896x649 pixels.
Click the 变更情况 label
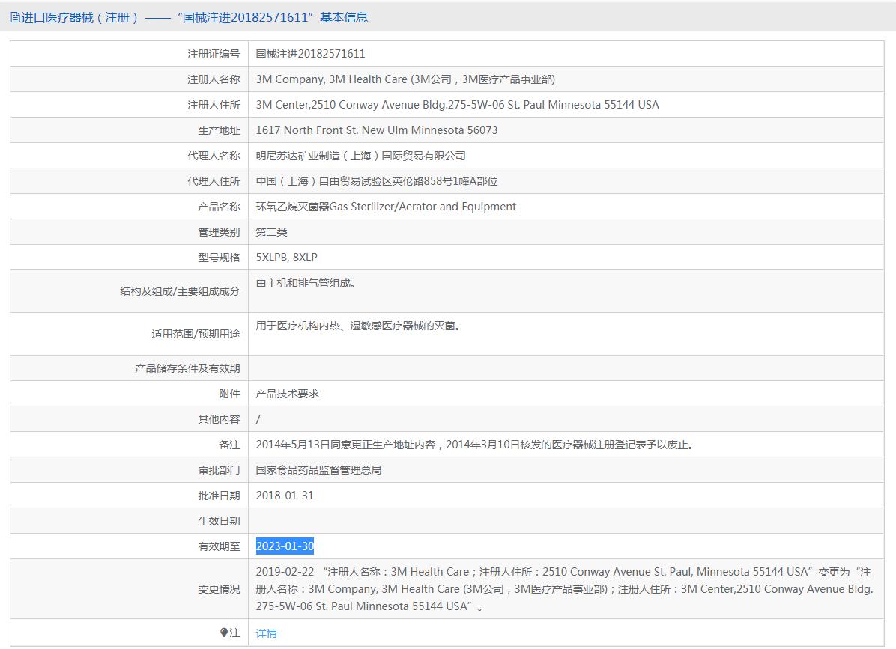(x=219, y=589)
